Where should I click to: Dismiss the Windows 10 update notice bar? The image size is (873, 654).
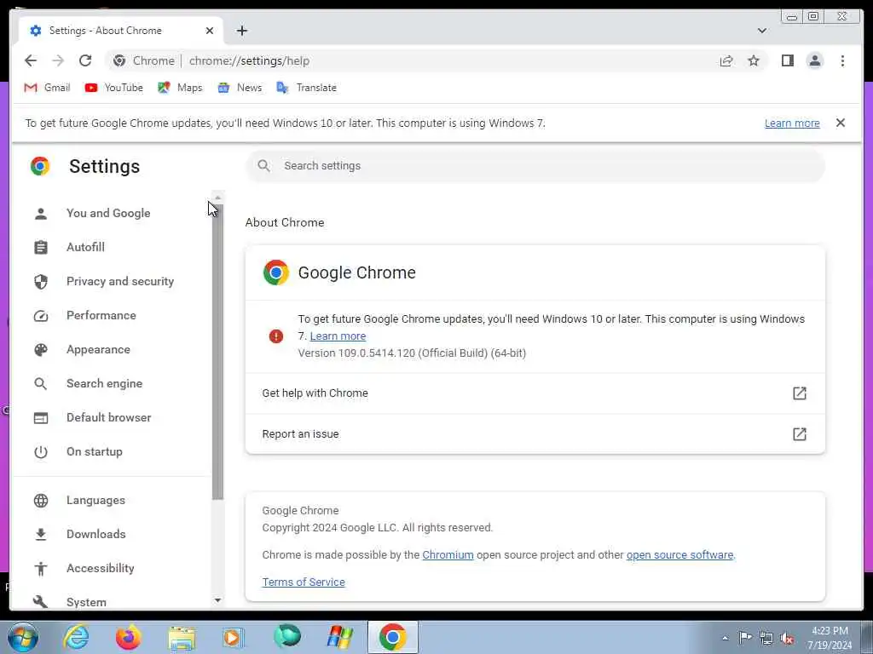[840, 123]
